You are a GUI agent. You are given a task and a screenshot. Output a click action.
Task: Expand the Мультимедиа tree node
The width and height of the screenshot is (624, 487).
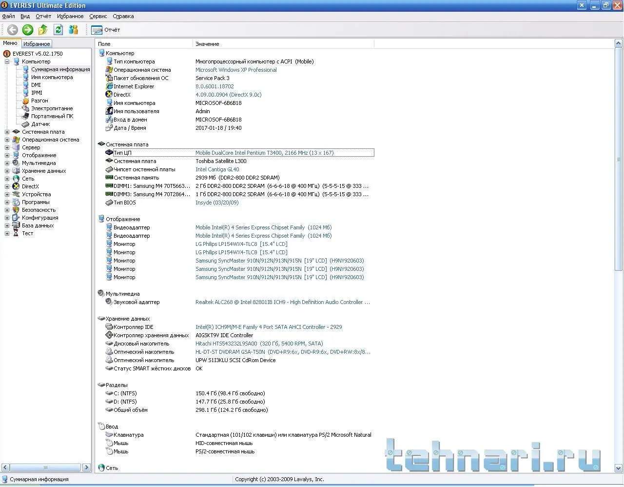point(7,163)
